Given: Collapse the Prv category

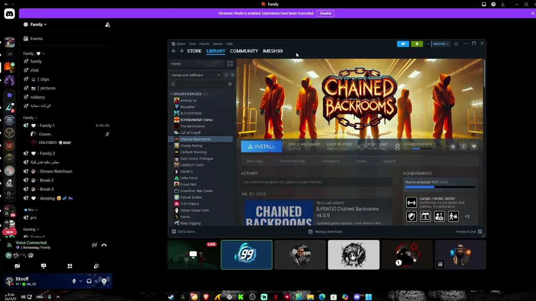Looking at the screenshot, I should (x=31, y=210).
